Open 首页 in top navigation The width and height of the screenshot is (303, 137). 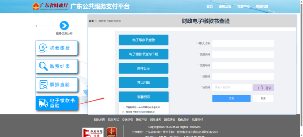(x=210, y=6)
